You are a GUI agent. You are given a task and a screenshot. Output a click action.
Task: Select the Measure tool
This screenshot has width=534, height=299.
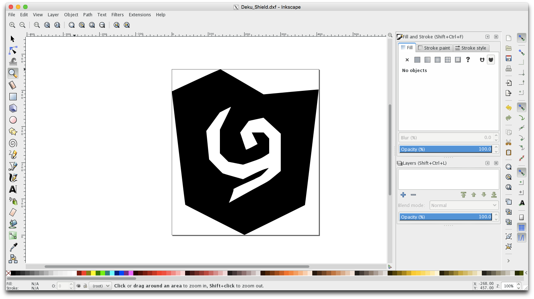click(13, 85)
